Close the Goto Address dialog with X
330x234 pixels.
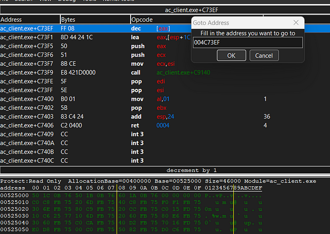click(x=296, y=23)
